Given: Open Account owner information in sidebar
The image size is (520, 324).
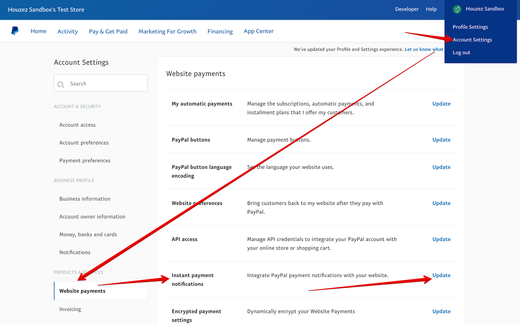Looking at the screenshot, I should (93, 216).
